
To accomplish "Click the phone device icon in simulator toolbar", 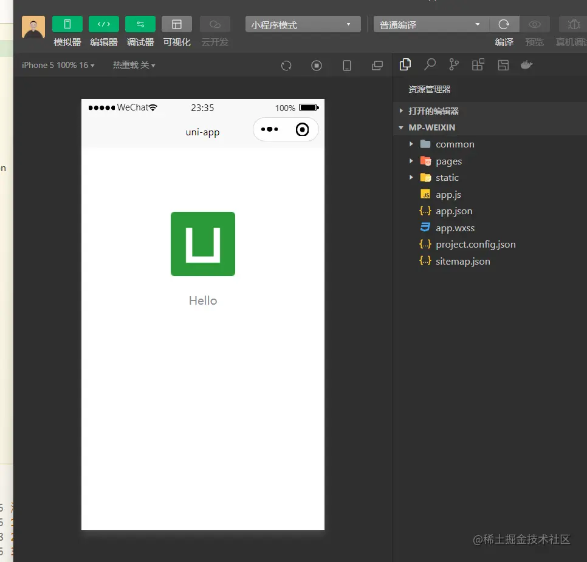I will pos(347,66).
